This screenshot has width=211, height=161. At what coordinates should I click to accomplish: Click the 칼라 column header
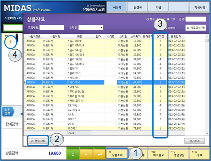(x=98, y=36)
